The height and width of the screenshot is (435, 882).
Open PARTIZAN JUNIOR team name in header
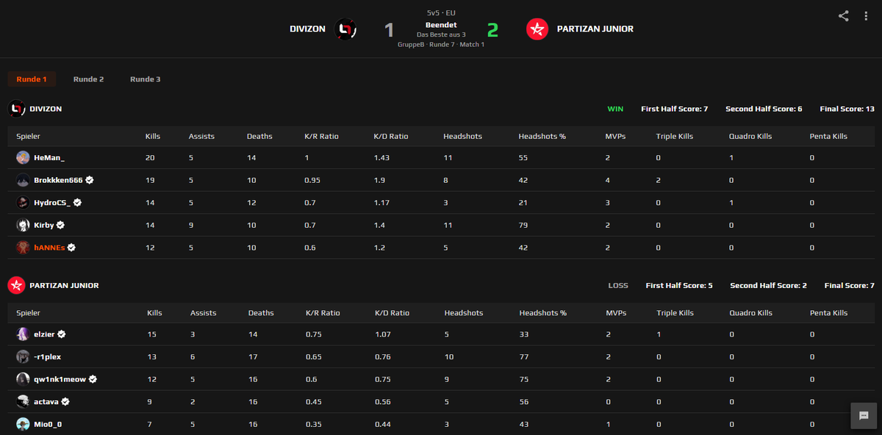pyautogui.click(x=595, y=29)
